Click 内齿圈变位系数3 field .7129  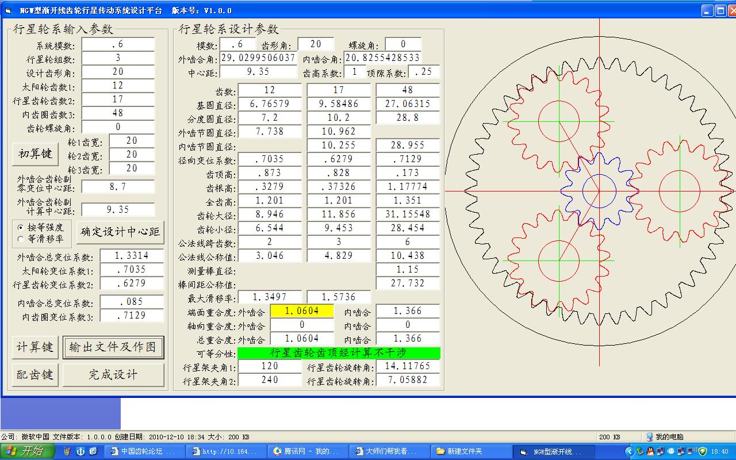point(132,316)
